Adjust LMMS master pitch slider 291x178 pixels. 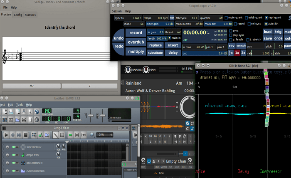click(x=102, y=116)
